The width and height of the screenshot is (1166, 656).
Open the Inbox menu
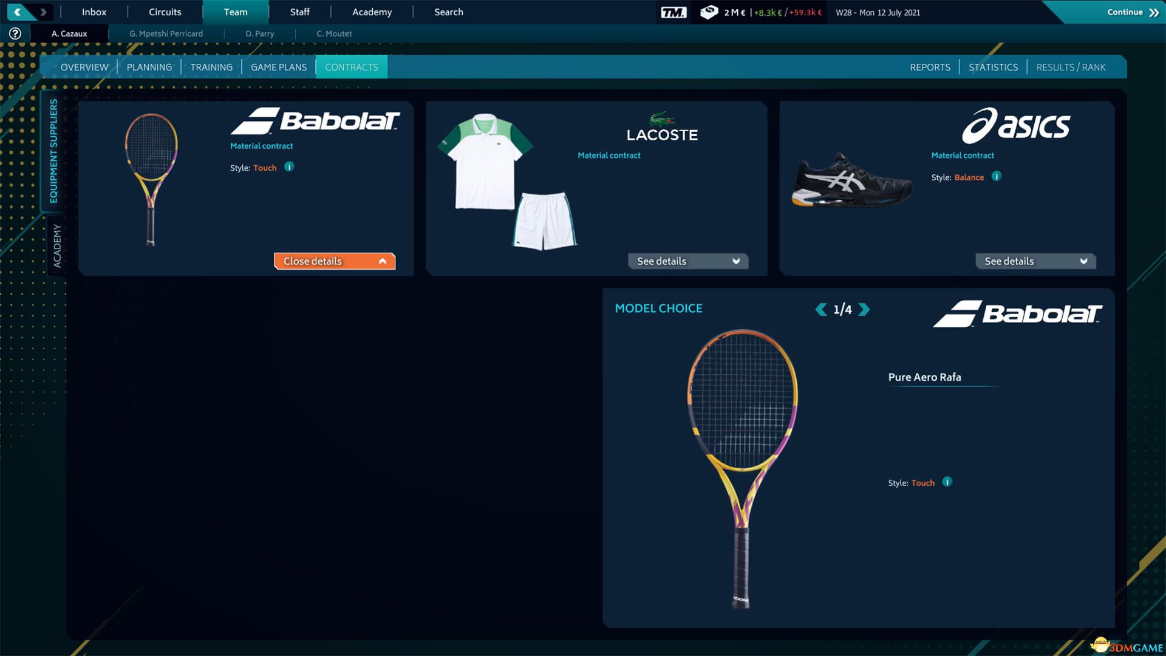[x=94, y=12]
